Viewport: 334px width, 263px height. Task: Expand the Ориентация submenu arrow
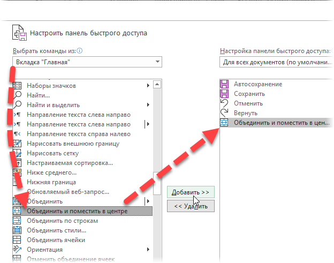(x=148, y=250)
